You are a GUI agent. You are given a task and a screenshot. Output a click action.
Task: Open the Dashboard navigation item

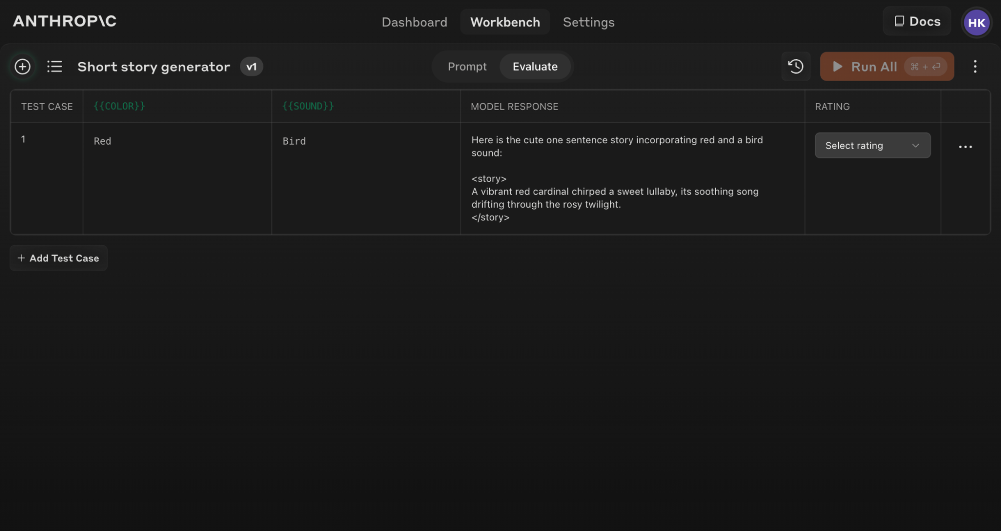tap(414, 22)
